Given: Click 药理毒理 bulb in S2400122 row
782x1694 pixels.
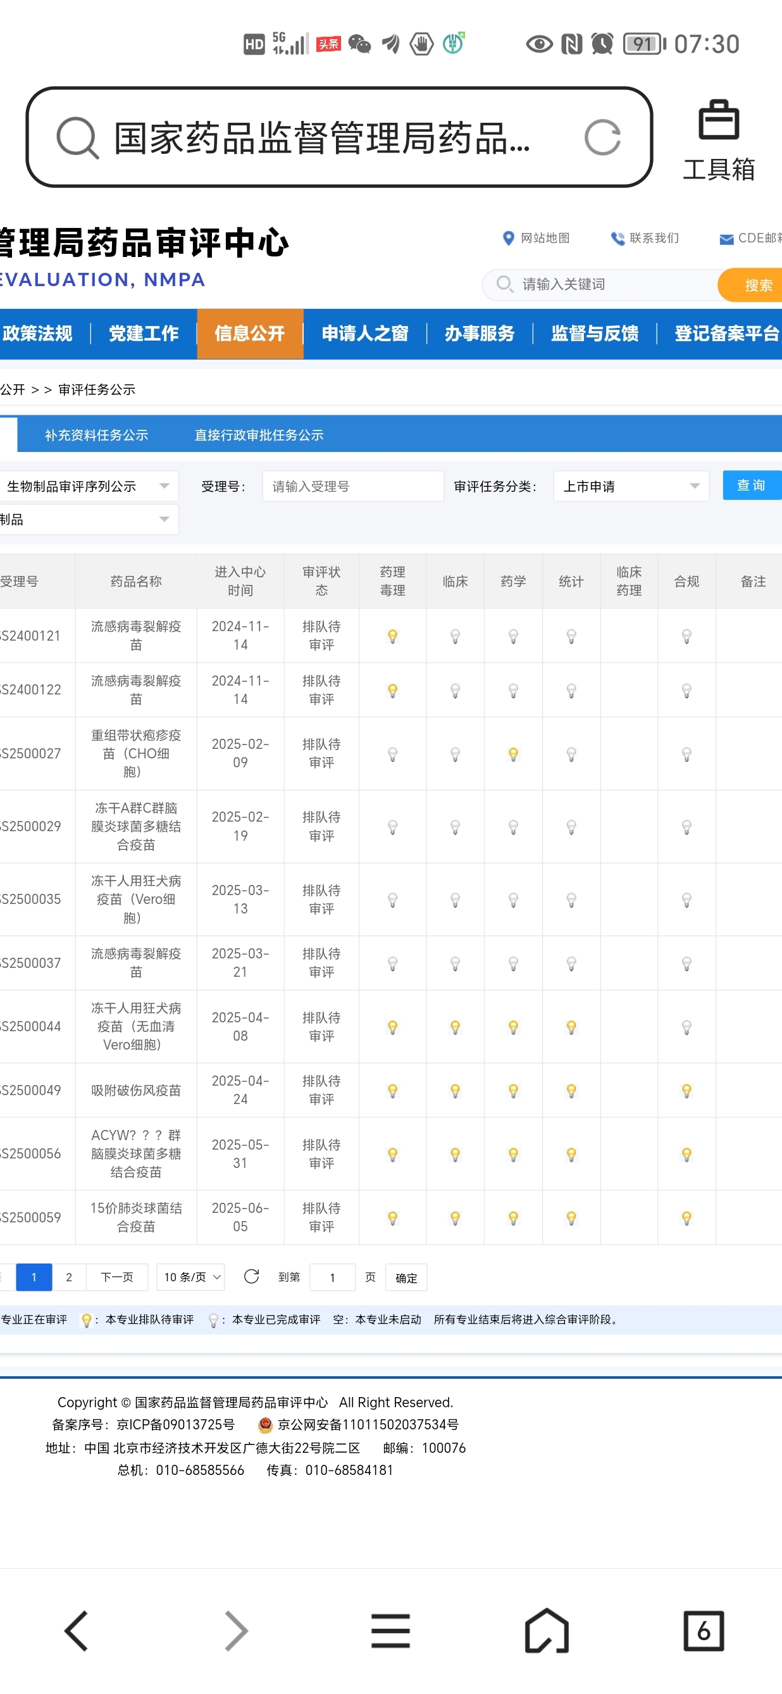Looking at the screenshot, I should [x=392, y=691].
